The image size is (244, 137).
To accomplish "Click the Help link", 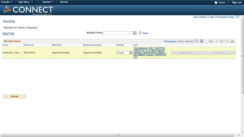I will [212, 17].
